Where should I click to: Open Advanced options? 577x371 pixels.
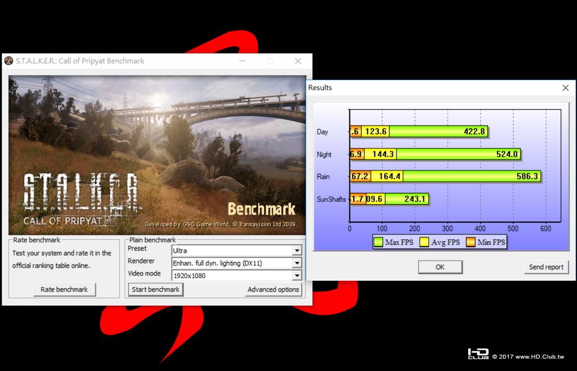tap(273, 290)
